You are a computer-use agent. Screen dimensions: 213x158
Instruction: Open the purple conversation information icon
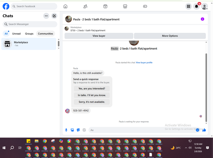click(202, 19)
